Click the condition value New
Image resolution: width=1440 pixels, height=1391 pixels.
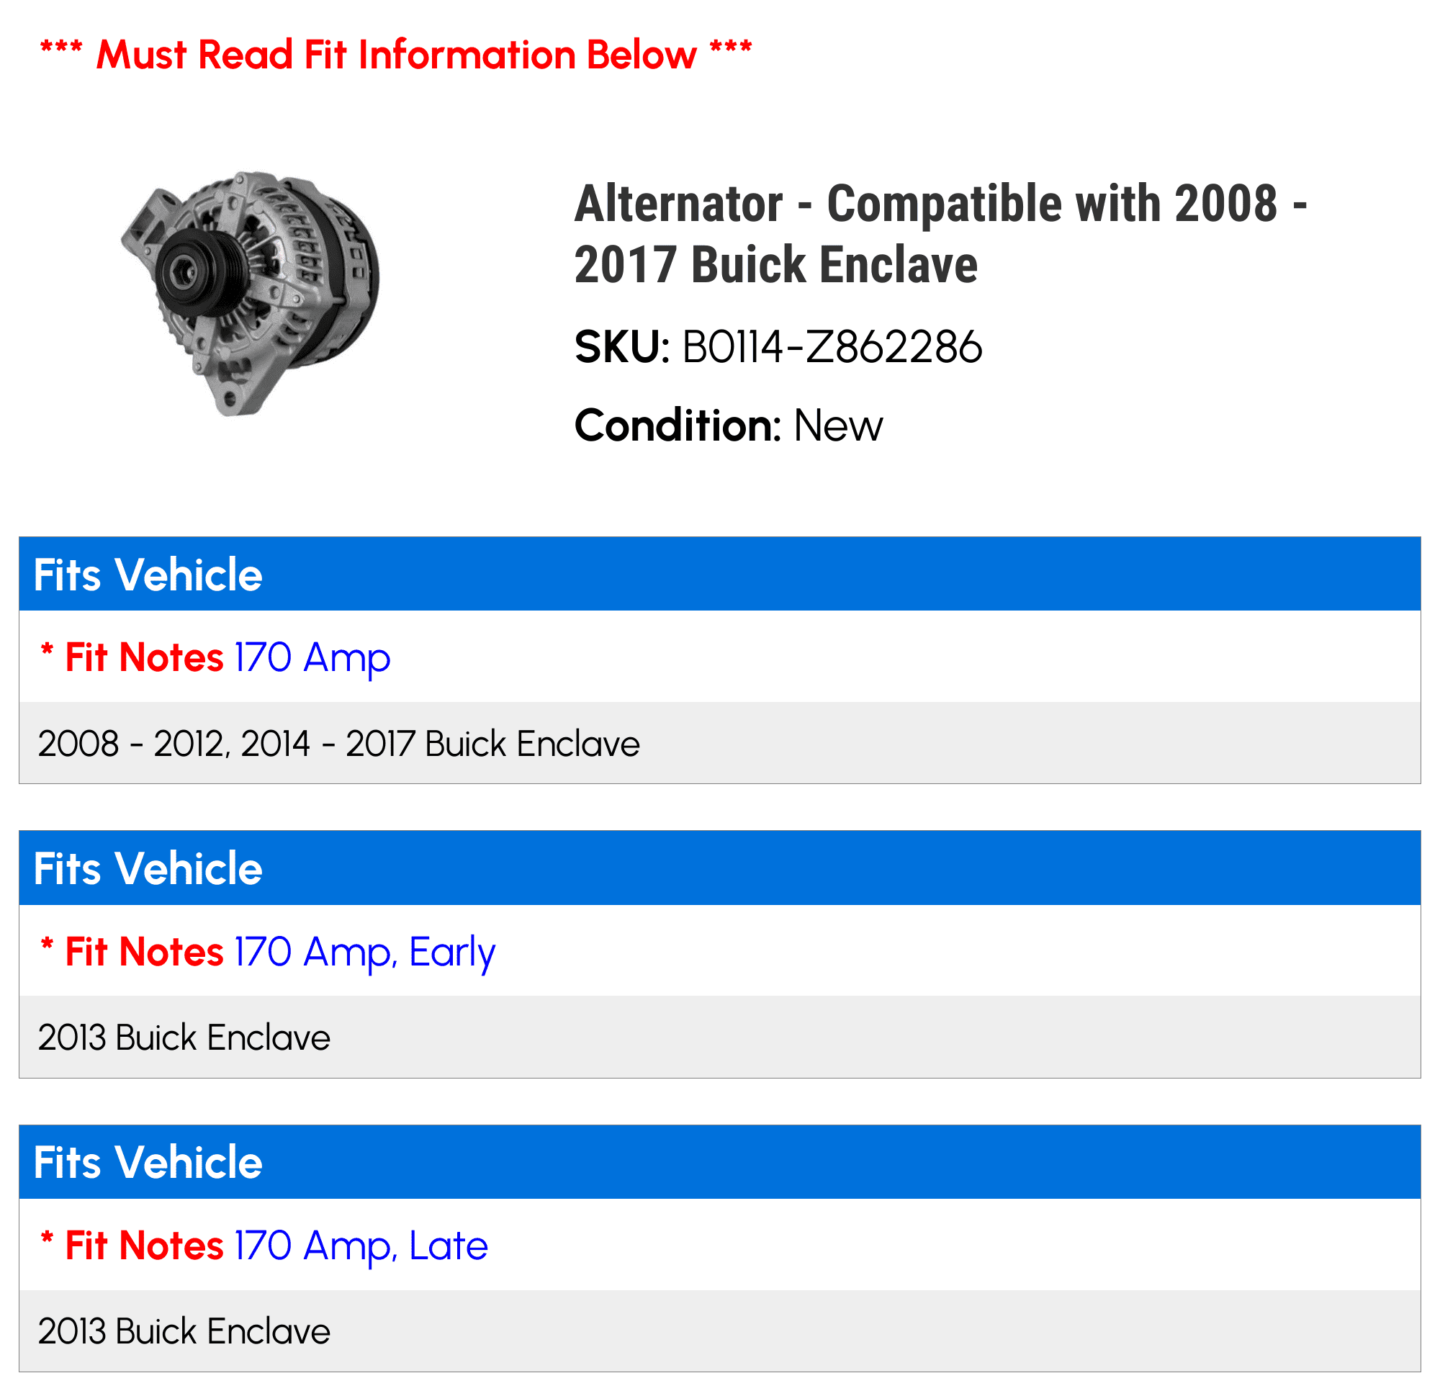tap(838, 426)
